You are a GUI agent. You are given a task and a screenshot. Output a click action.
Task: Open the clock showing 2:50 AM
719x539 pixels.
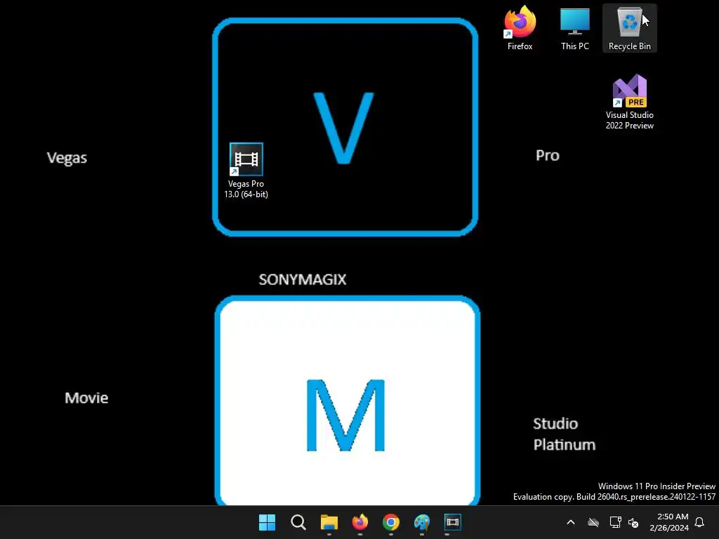point(669,522)
